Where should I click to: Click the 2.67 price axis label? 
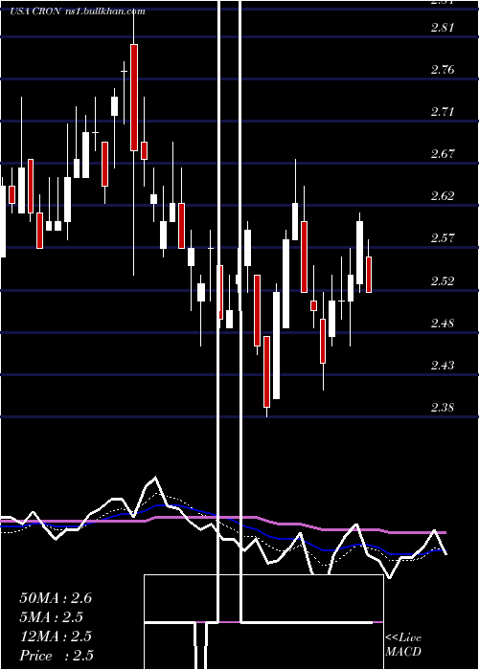coord(443,154)
